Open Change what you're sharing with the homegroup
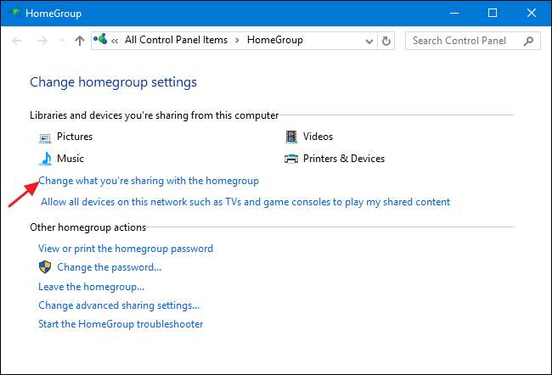The height and width of the screenshot is (375, 552). tap(149, 181)
